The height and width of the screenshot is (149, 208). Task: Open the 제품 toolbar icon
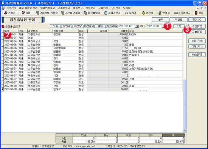click(26, 13)
